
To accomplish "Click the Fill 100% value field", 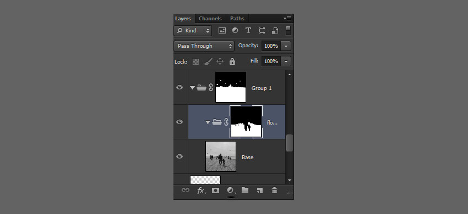I will point(271,61).
